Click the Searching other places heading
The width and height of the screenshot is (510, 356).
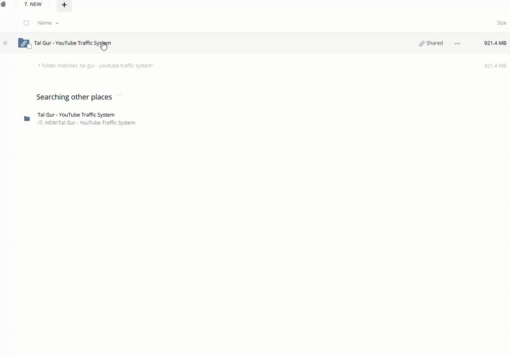(x=74, y=97)
